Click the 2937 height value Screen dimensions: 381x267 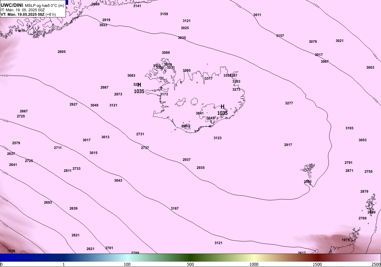click(x=187, y=160)
